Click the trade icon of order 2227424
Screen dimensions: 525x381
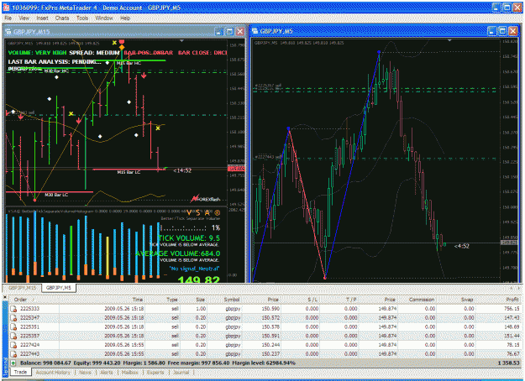(13, 345)
